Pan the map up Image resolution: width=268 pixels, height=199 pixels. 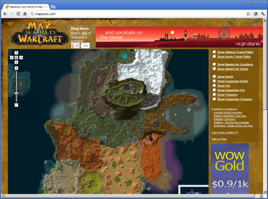[x=16, y=53]
